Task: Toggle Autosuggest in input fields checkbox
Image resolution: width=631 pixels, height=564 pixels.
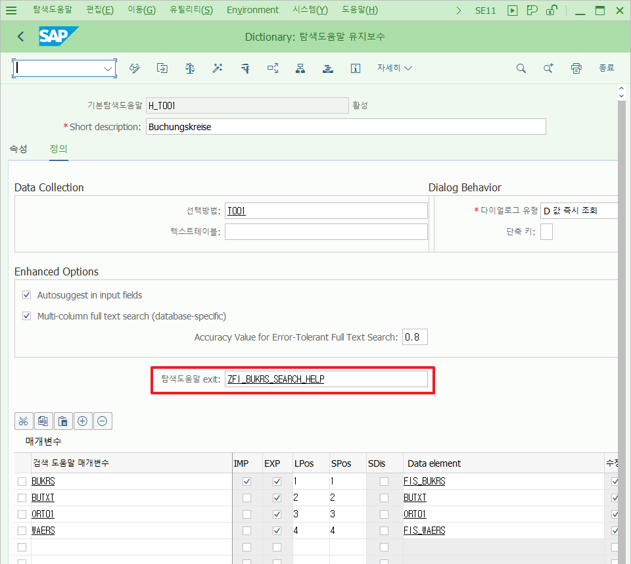Action: point(26,295)
